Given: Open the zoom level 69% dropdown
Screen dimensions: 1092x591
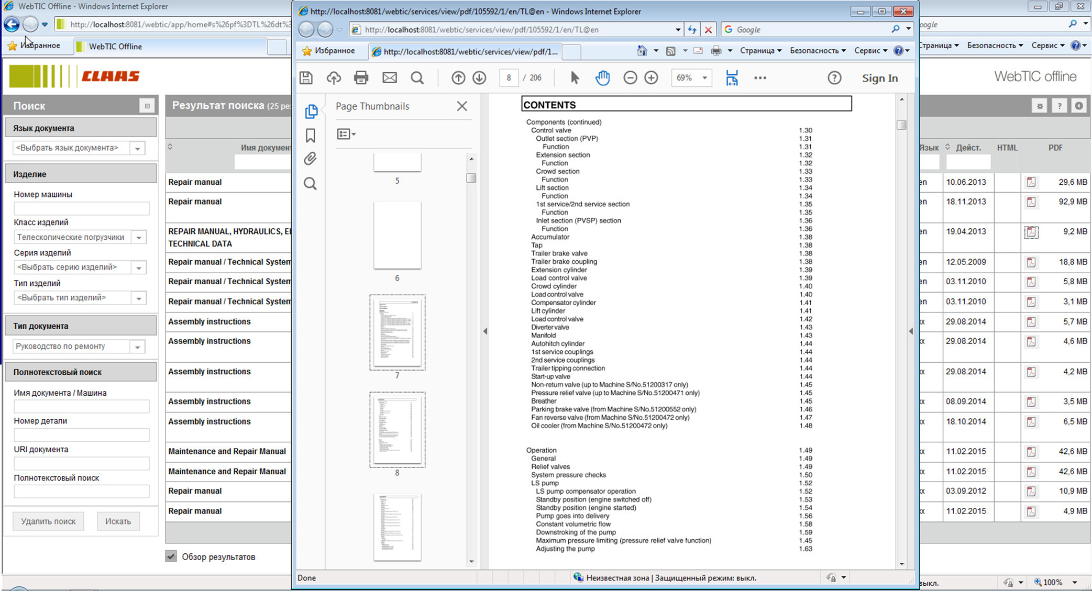Looking at the screenshot, I should coord(704,78).
